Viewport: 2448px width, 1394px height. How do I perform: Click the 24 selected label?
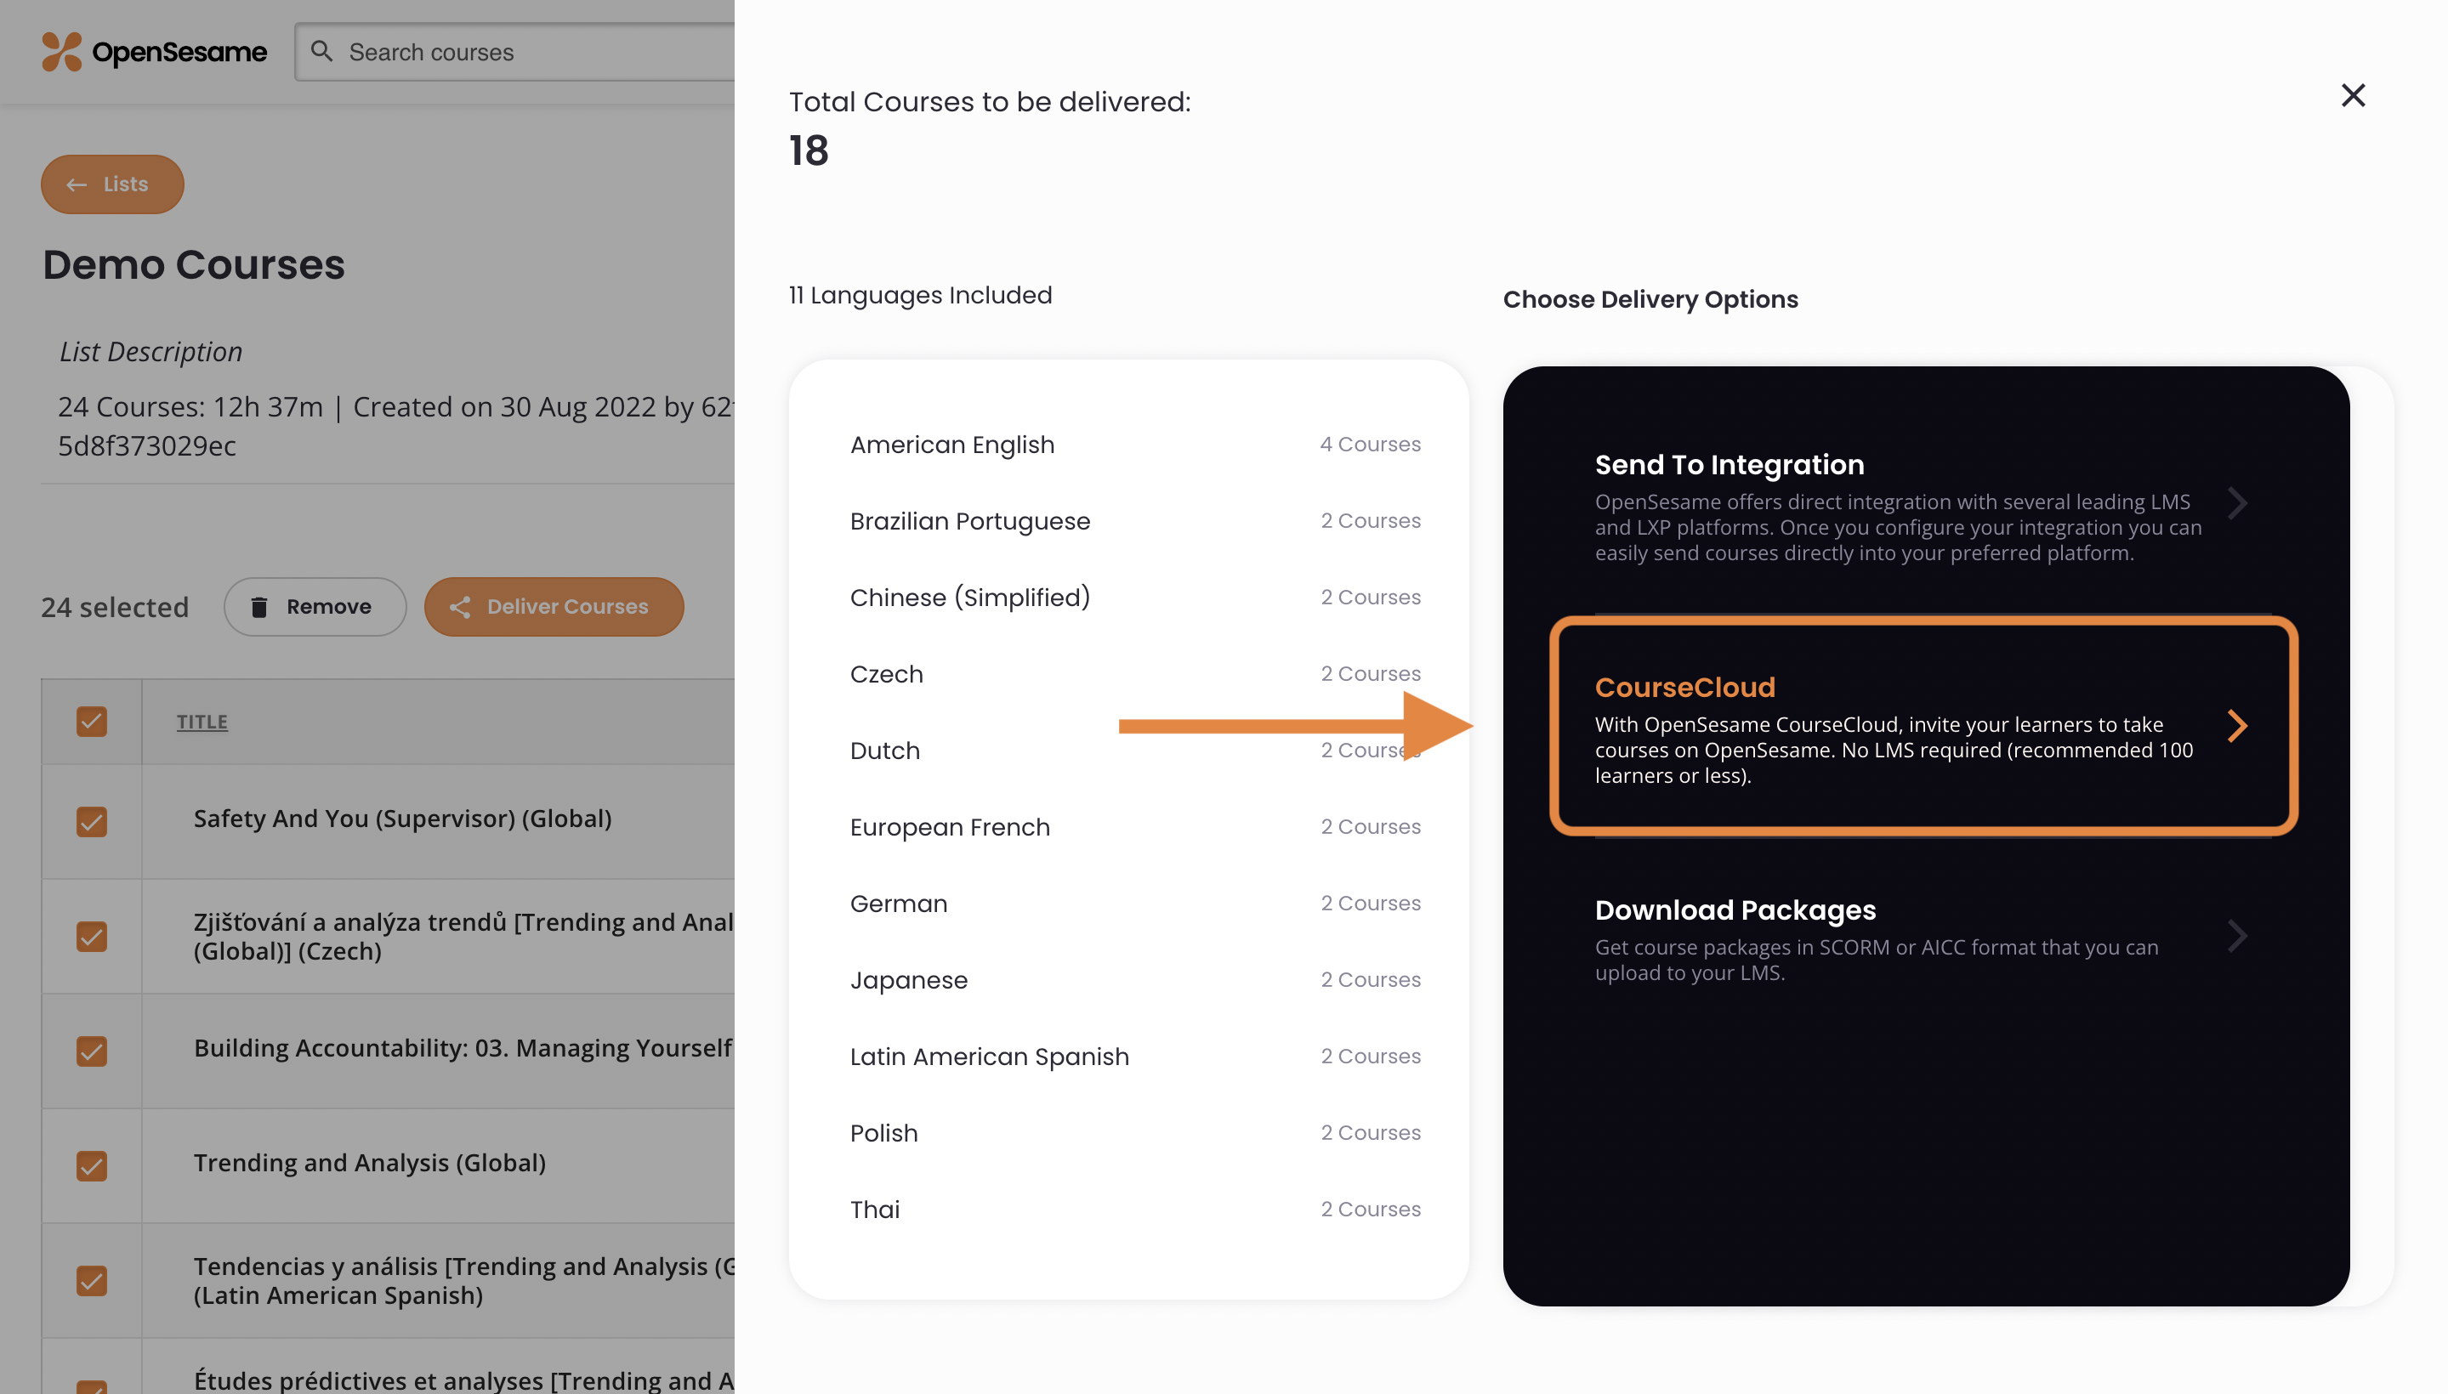pyautogui.click(x=114, y=607)
